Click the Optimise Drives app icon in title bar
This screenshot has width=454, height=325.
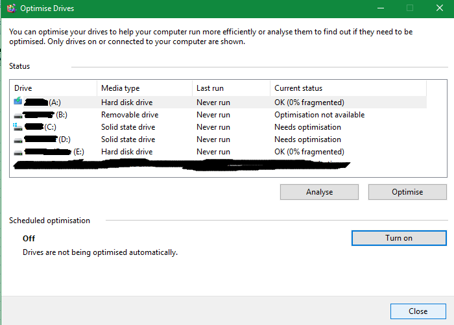pos(11,8)
